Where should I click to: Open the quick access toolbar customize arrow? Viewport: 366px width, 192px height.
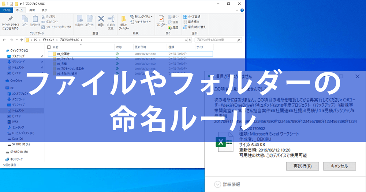[21, 4]
